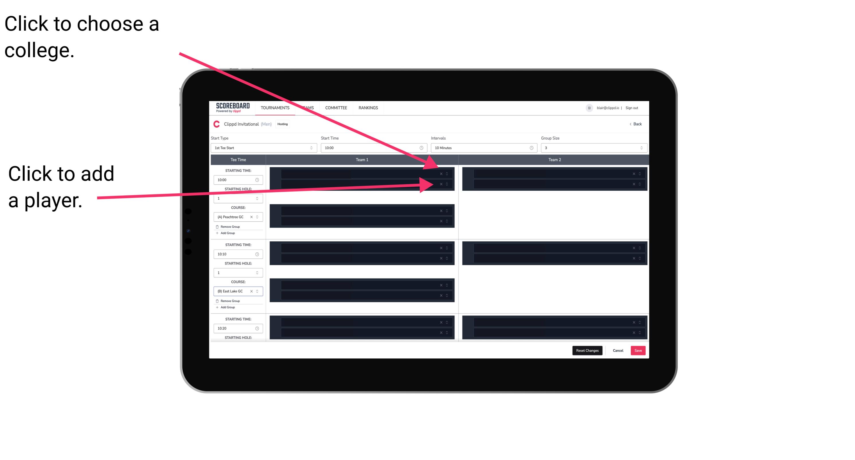This screenshot has height=460, width=855.
Task: Click the remove player icon in Team 1
Action: pos(441,174)
